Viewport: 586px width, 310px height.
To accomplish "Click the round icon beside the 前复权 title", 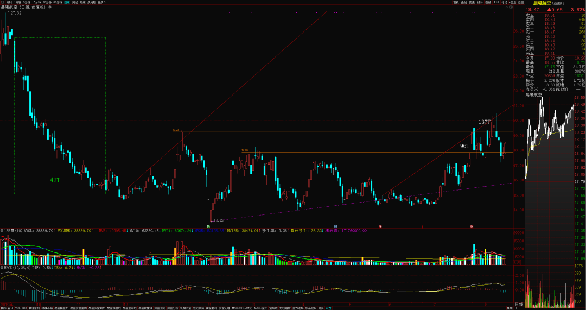I will coord(50,7).
